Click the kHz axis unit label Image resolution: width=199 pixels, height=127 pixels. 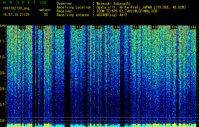pyautogui.click(x=3, y=26)
